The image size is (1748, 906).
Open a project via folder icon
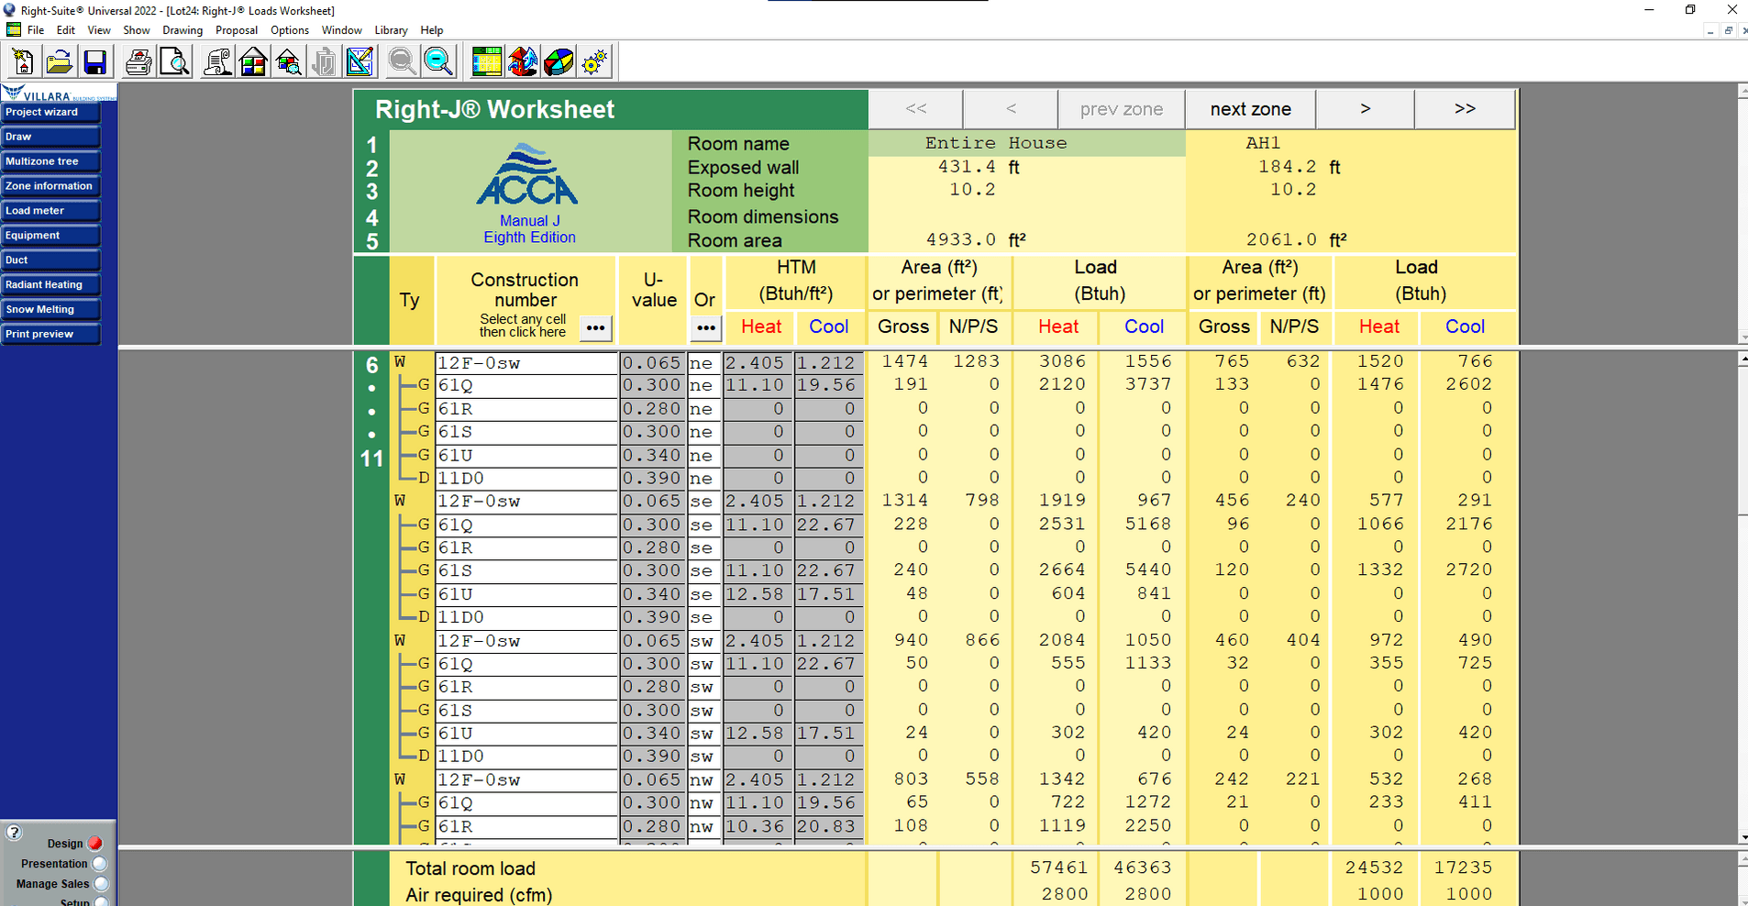click(59, 62)
